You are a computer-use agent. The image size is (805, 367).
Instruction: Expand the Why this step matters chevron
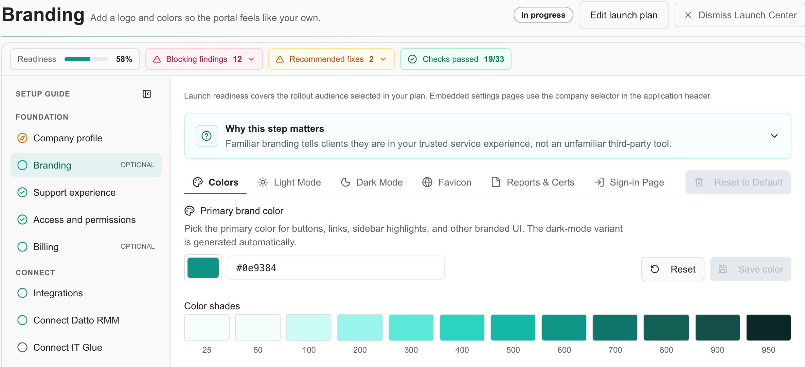point(774,136)
